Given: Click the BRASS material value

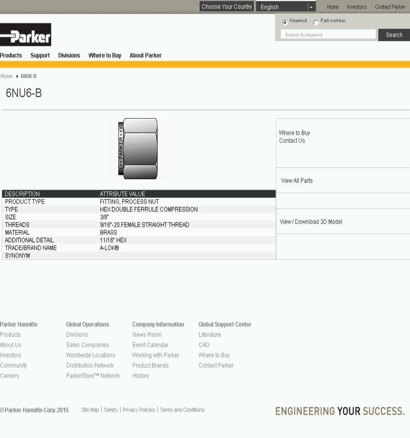Looking at the screenshot, I should click(108, 232).
